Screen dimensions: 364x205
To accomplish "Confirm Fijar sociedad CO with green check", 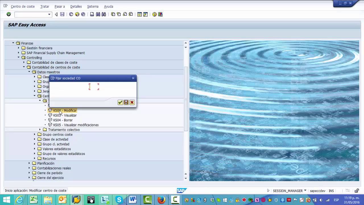I will [x=120, y=102].
